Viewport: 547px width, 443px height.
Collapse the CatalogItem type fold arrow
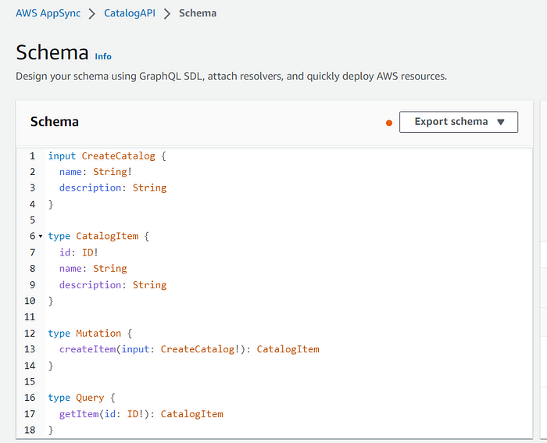coord(40,236)
